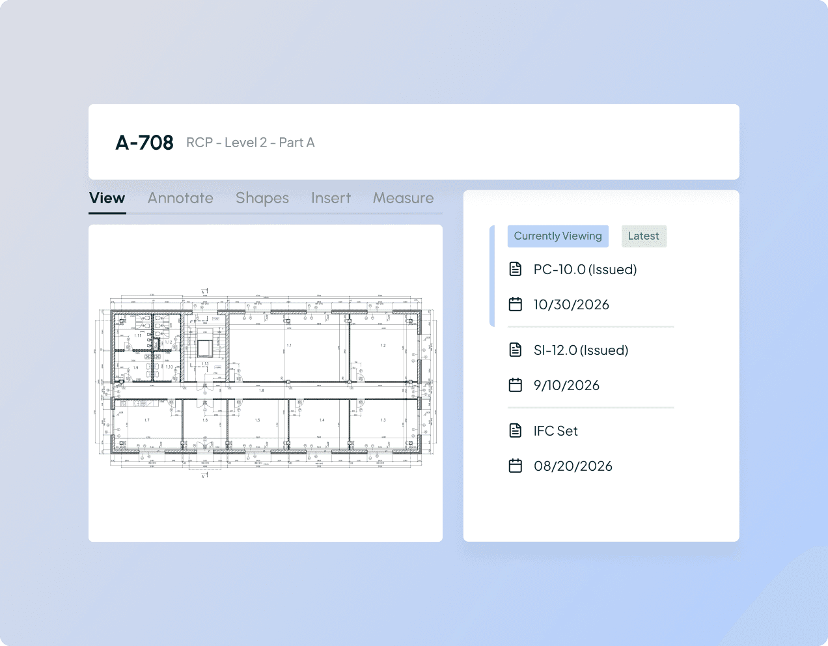Click the date 9/10/2026
This screenshot has height=646, width=828.
pyautogui.click(x=567, y=386)
